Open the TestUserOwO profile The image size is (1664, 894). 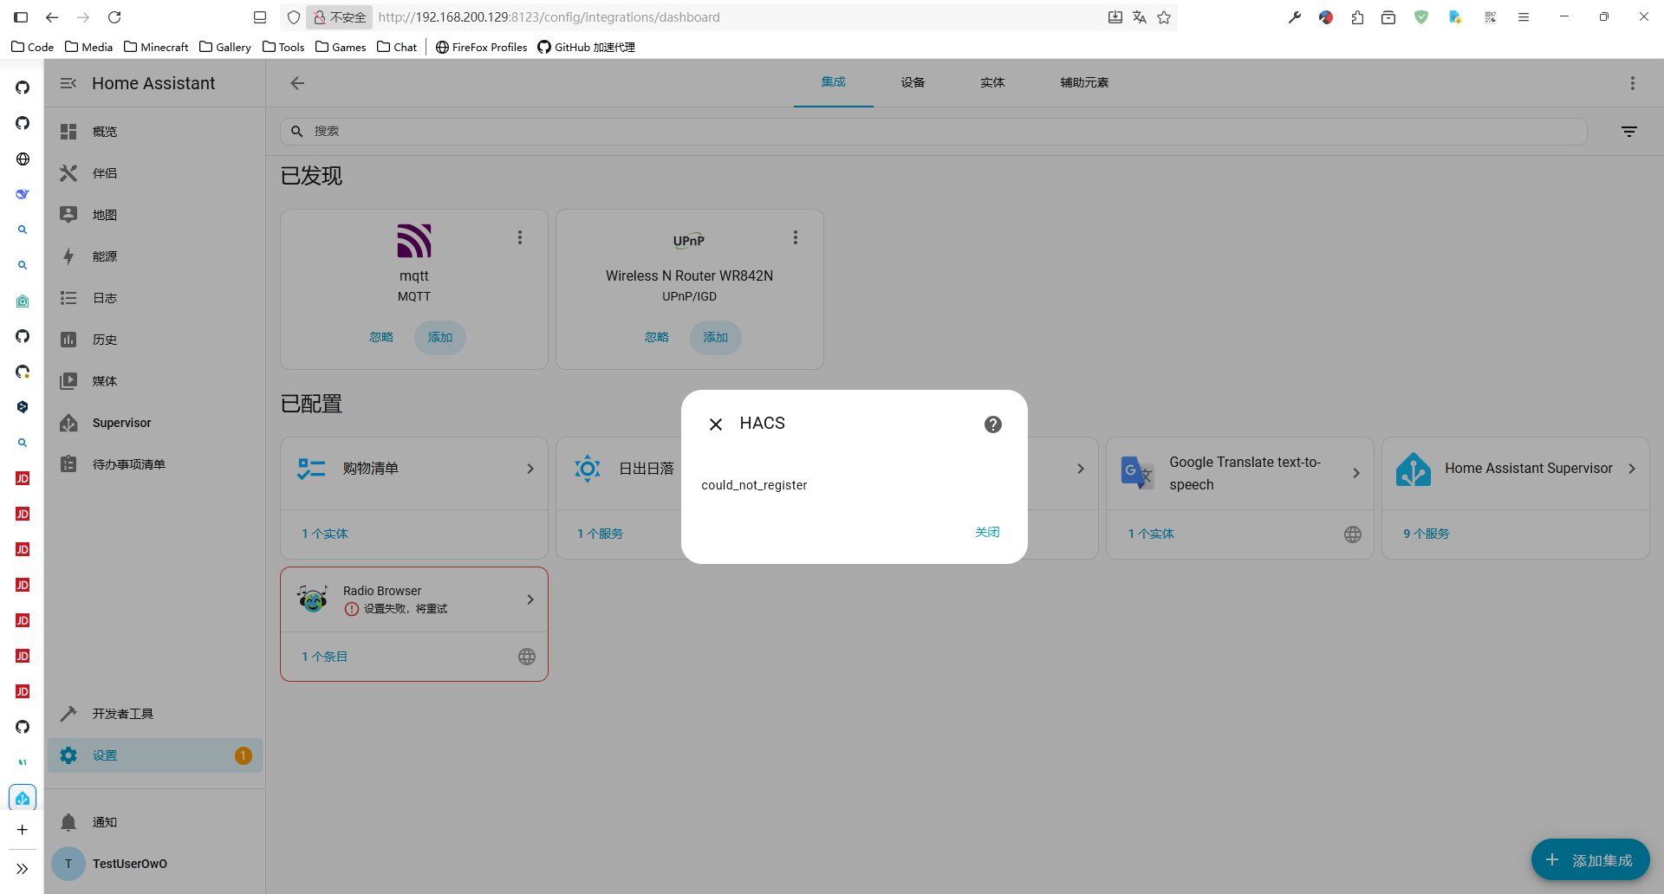(154, 864)
